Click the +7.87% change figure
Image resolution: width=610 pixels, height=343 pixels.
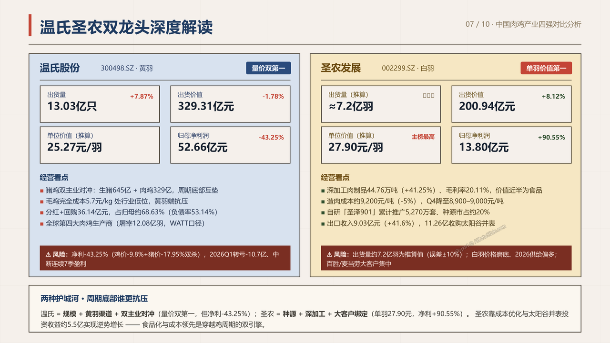coord(142,96)
